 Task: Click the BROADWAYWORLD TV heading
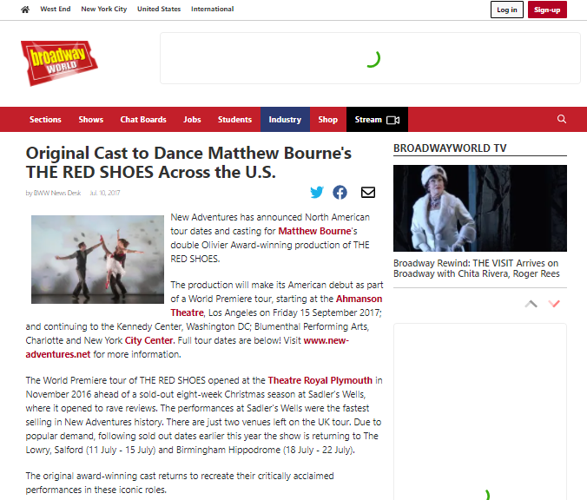coord(450,148)
